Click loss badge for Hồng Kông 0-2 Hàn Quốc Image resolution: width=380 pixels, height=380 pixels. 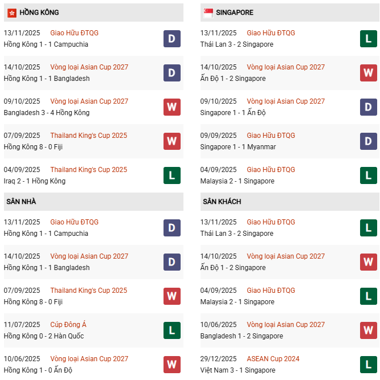click(171, 330)
